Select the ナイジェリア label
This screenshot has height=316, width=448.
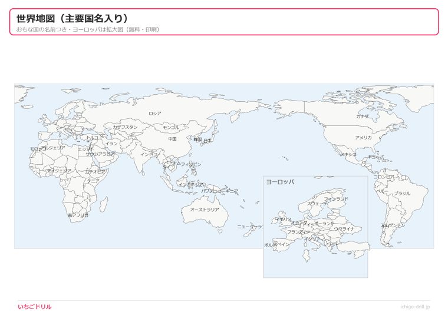click(59, 171)
